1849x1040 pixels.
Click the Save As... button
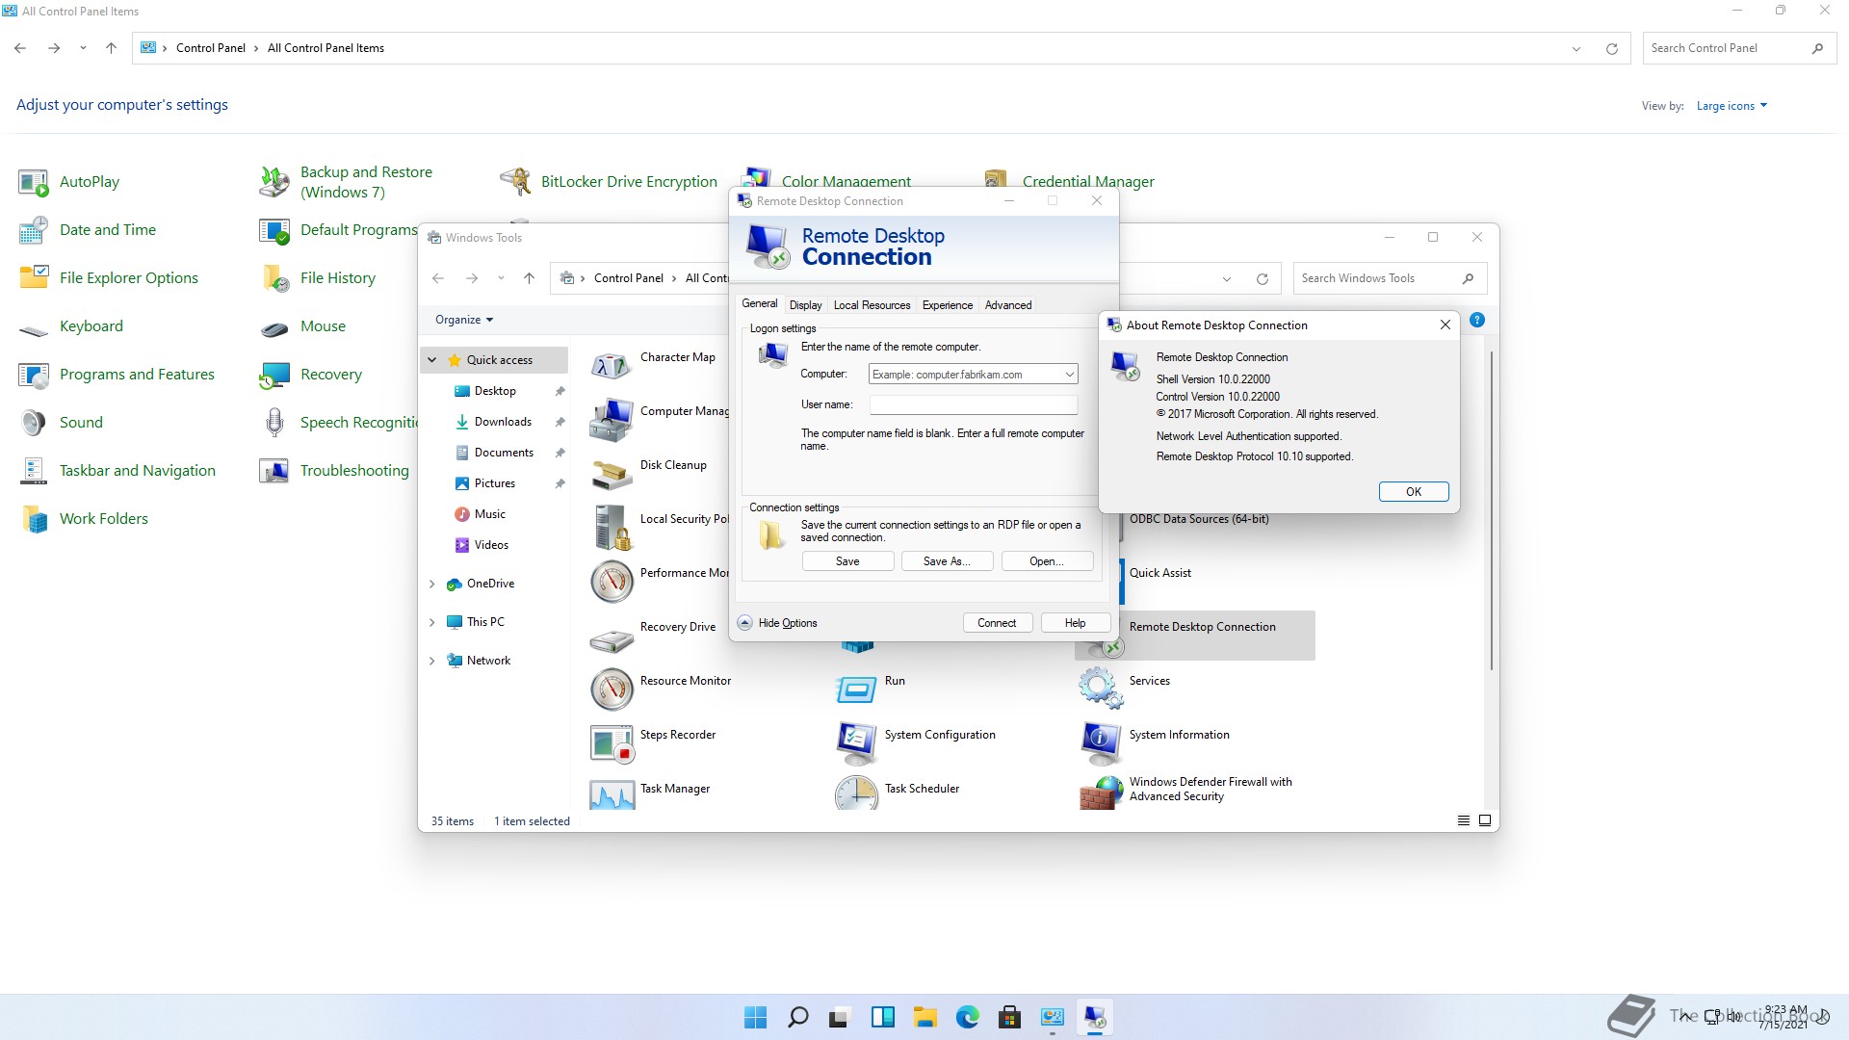pyautogui.click(x=946, y=561)
